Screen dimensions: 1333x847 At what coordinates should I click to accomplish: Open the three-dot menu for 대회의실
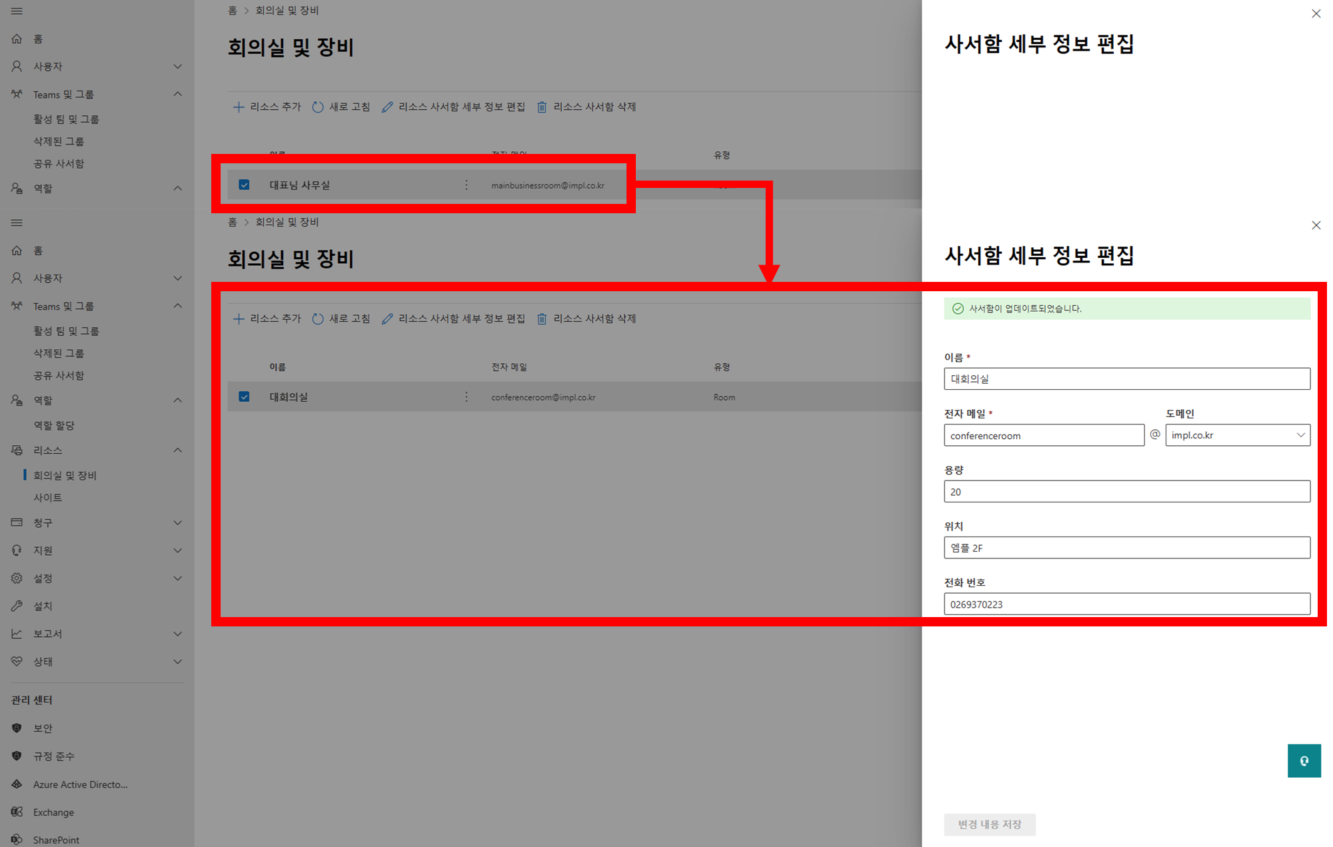pyautogui.click(x=467, y=397)
